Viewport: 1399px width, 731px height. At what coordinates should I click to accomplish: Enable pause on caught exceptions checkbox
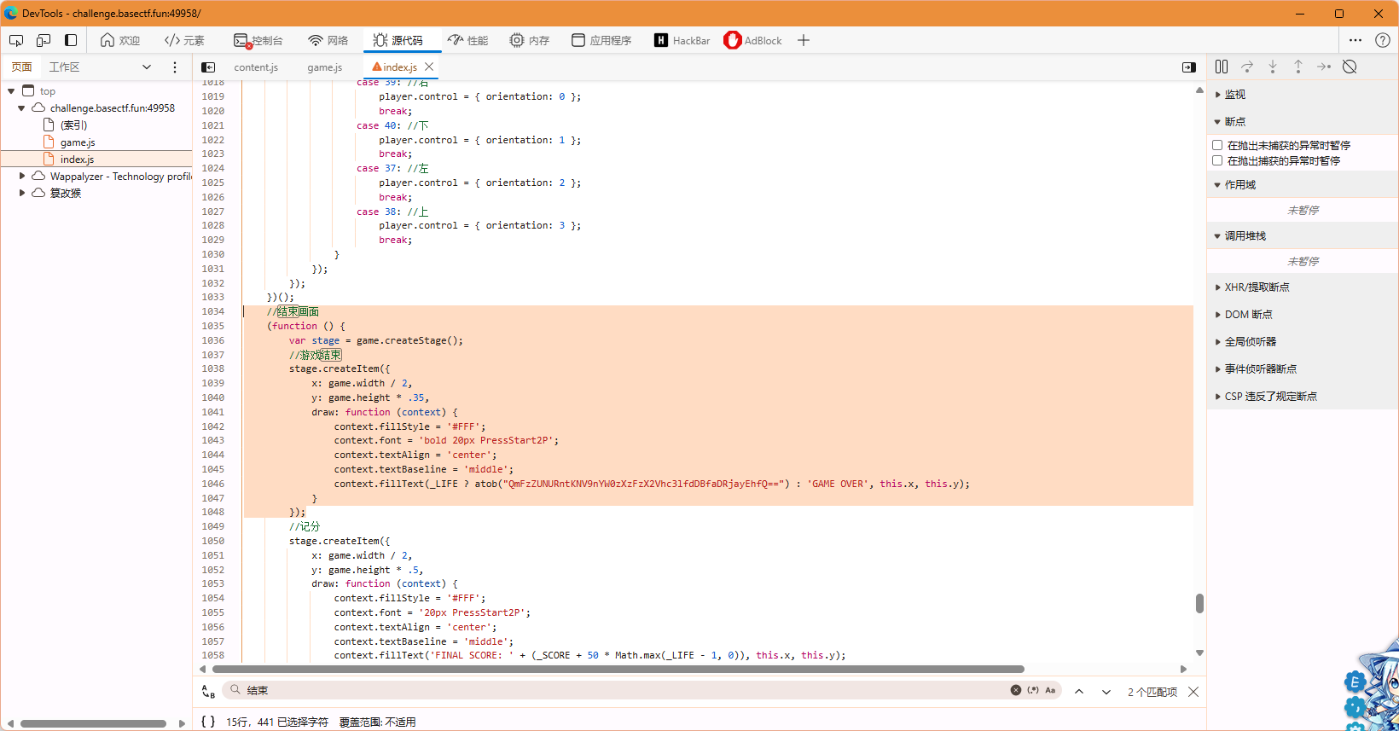coord(1217,160)
